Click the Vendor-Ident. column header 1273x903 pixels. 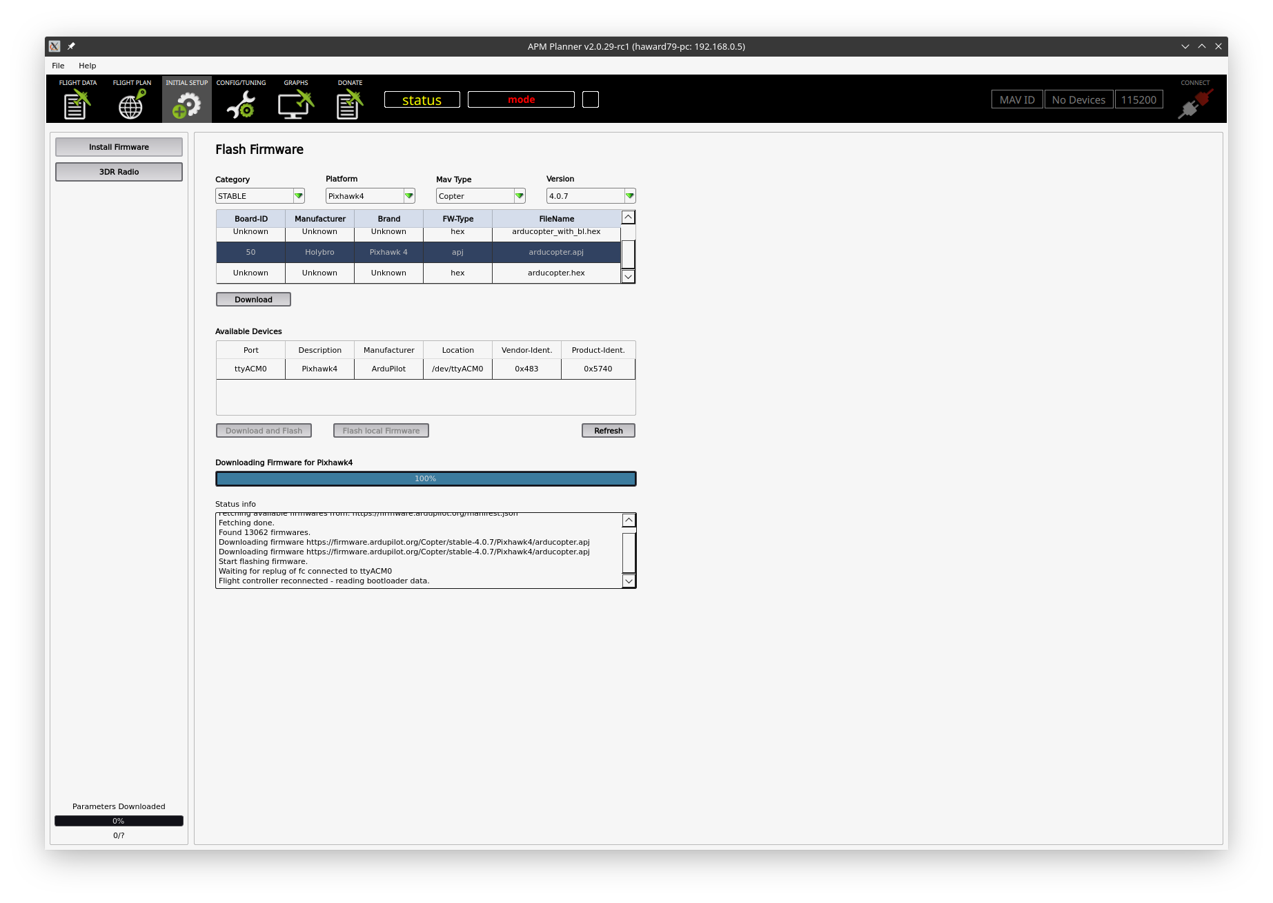[526, 351]
